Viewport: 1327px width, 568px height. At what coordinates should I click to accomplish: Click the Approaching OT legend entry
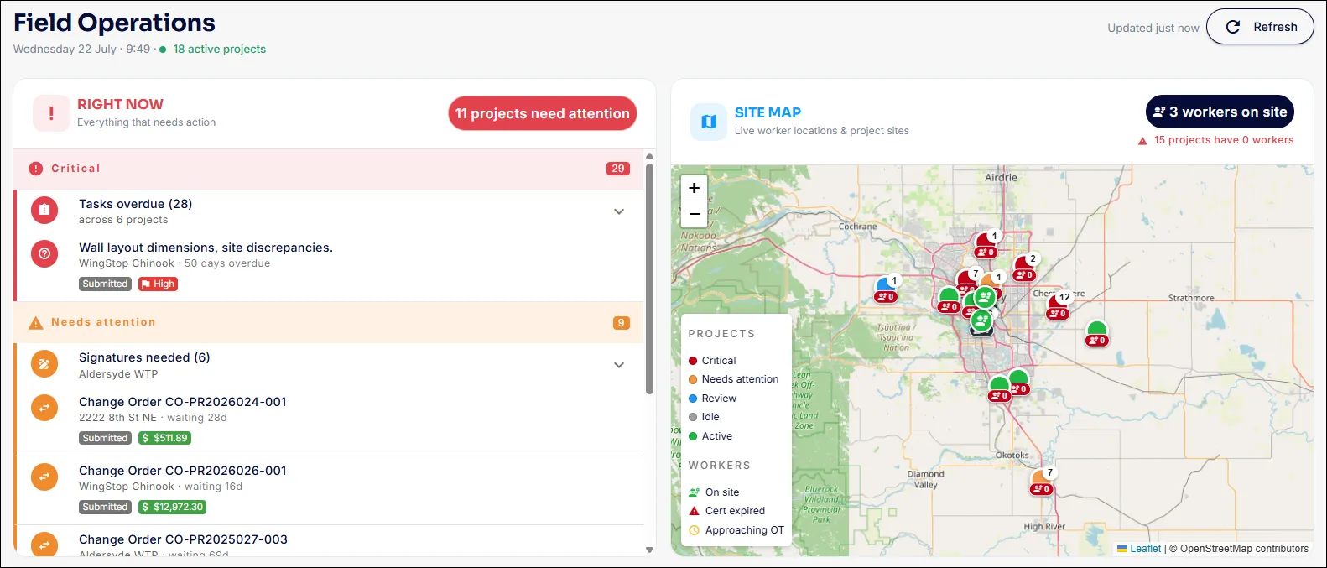pyautogui.click(x=736, y=530)
